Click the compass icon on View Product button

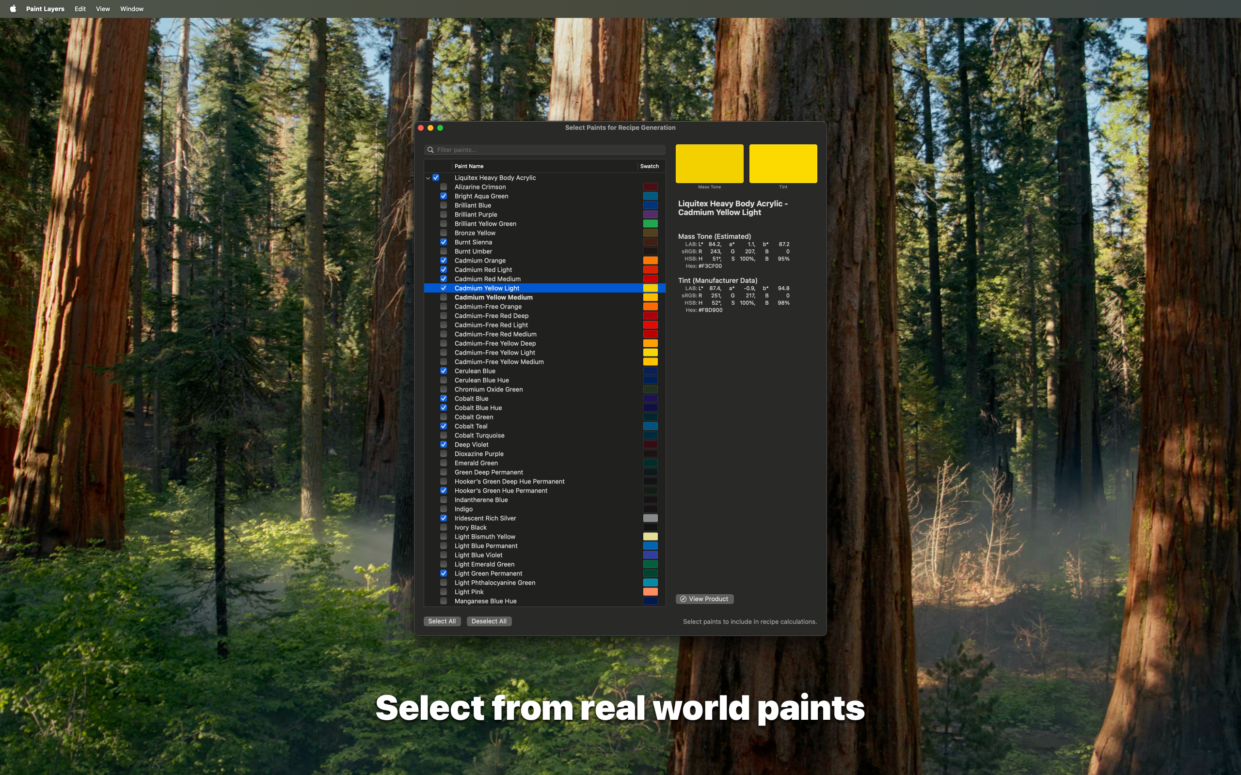683,599
